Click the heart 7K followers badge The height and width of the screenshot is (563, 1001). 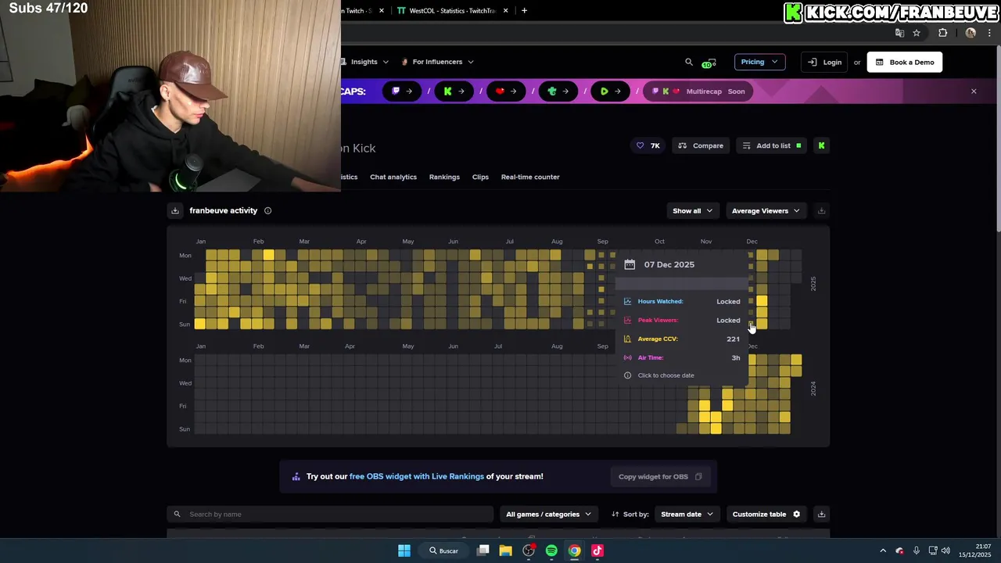click(x=648, y=145)
